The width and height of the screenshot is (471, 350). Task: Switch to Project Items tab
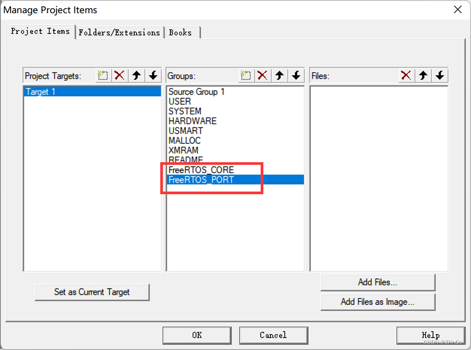40,31
